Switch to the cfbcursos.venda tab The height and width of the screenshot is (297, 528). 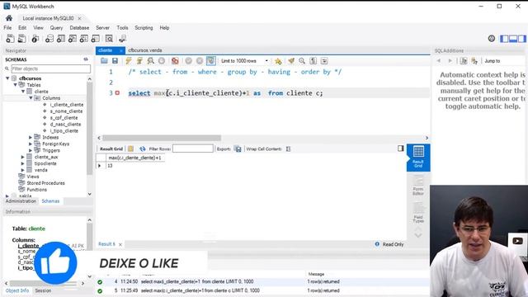pyautogui.click(x=145, y=50)
